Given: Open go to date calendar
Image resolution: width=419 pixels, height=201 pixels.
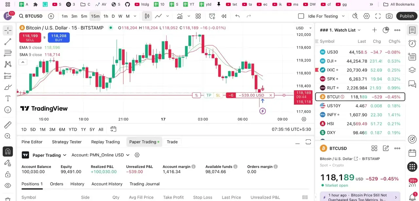Looking at the screenshot, I should click(113, 129).
